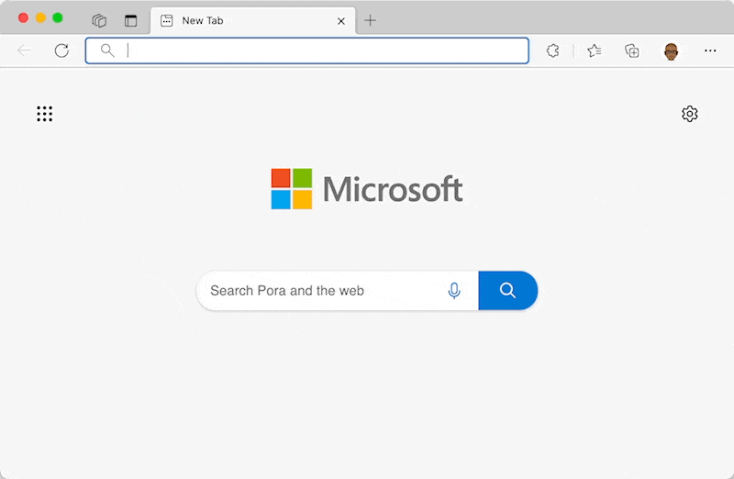The image size is (734, 479).
Task: Open the Favorites star icon
Action: click(x=594, y=50)
